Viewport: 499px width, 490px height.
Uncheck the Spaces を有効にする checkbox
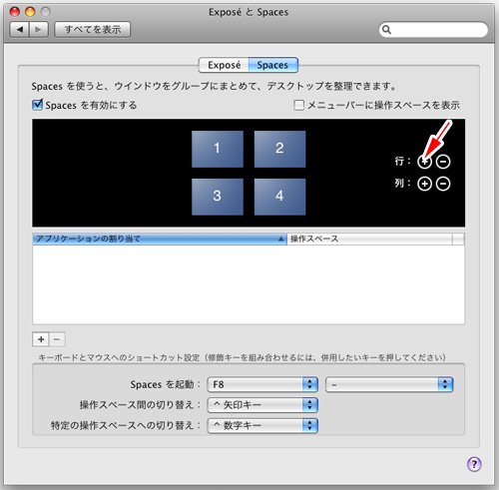(37, 105)
